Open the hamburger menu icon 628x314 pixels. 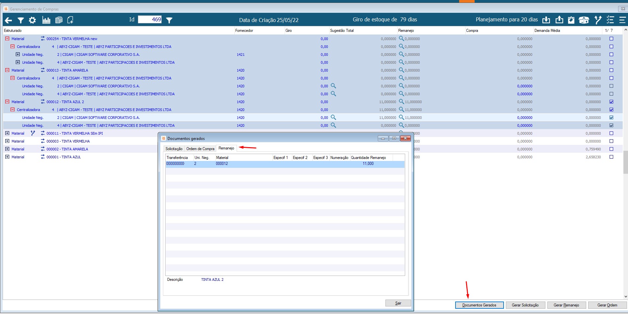622,20
